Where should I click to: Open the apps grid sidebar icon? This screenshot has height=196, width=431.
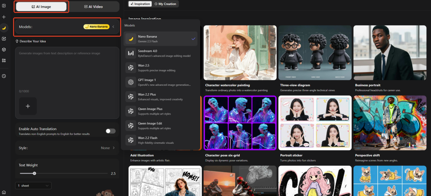(4, 60)
